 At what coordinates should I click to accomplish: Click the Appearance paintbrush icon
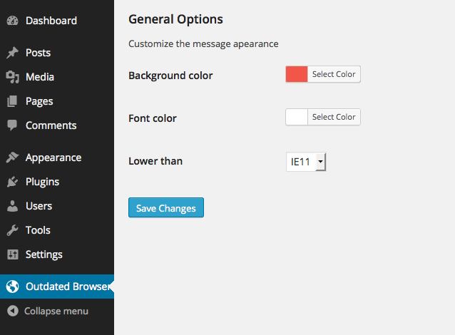point(12,158)
